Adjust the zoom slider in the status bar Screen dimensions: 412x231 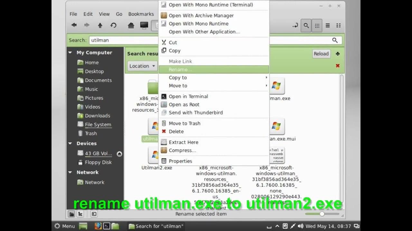pos(322,214)
